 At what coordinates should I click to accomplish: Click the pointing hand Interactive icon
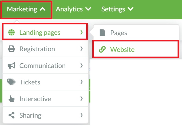pyautogui.click(x=11, y=99)
